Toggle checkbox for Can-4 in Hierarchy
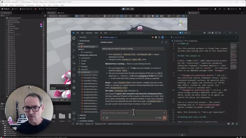This screenshot has height=138, width=246. pyautogui.click(x=43, y=39)
